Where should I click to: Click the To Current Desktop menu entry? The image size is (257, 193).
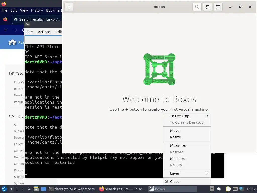[187, 122]
